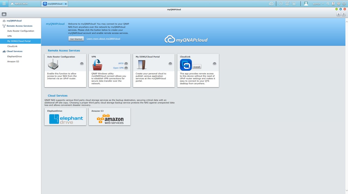Click the sidebar myQNAPcloud cloud icon
The width and height of the screenshot is (348, 194).
[x=4, y=21]
